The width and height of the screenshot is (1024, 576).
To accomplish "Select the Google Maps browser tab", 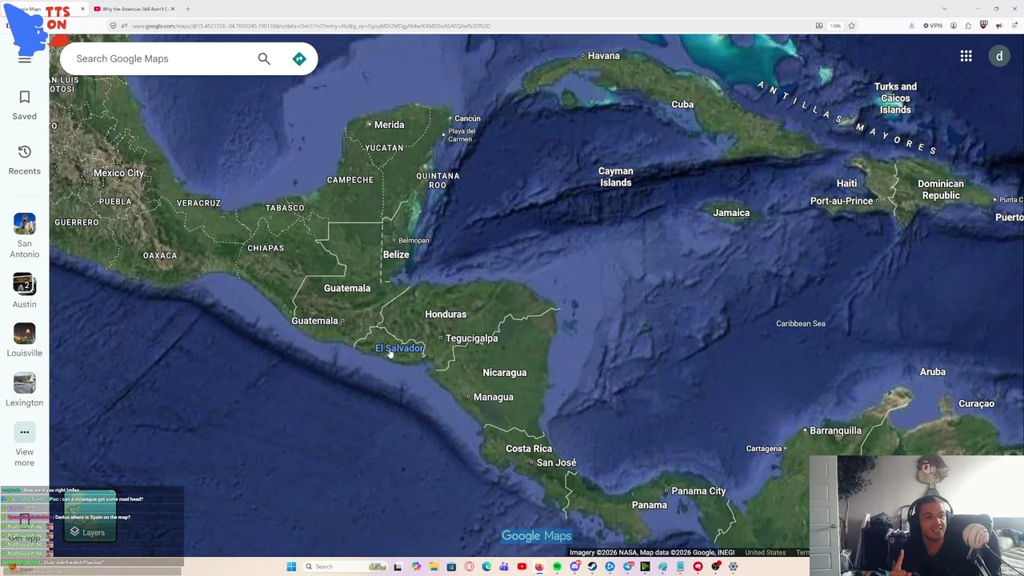I will pos(44,9).
